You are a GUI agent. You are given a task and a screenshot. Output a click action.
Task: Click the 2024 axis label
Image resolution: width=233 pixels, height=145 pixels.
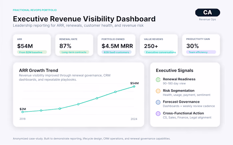(x=134, y=119)
